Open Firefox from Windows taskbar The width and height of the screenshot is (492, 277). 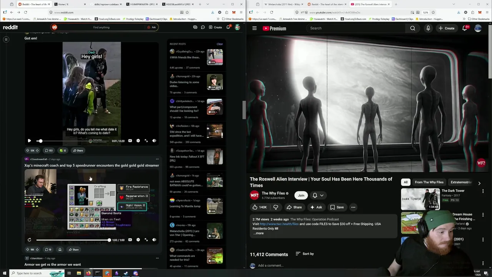pyautogui.click(x=88, y=273)
